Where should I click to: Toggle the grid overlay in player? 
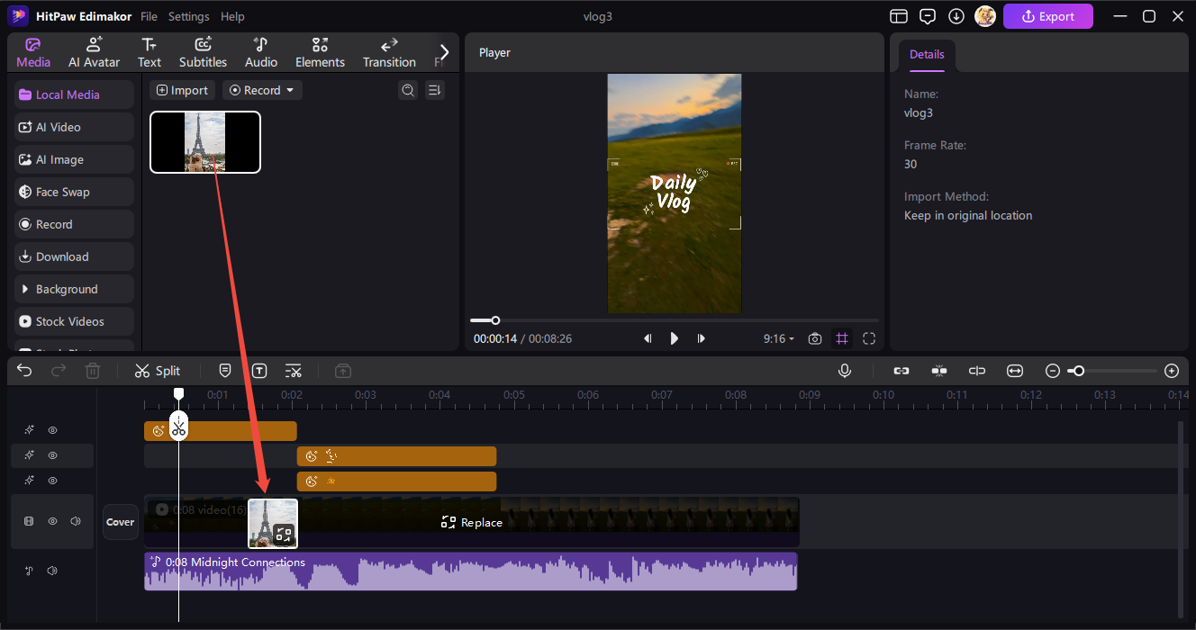842,338
